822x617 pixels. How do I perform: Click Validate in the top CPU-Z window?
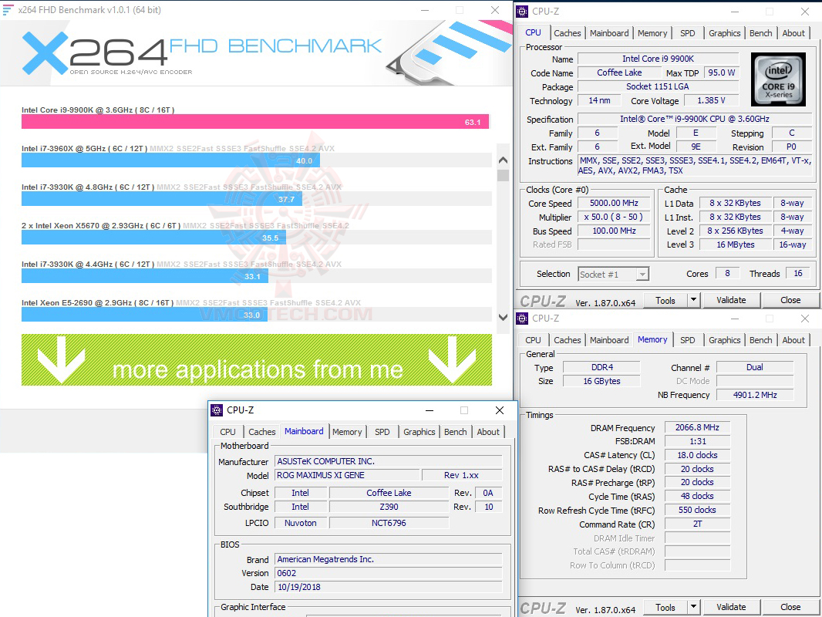731,299
